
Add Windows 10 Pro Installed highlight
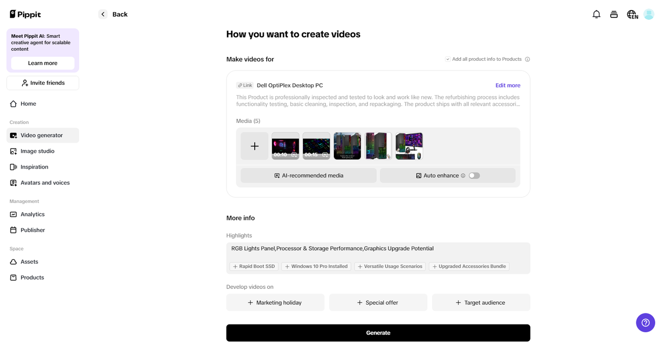click(x=317, y=266)
